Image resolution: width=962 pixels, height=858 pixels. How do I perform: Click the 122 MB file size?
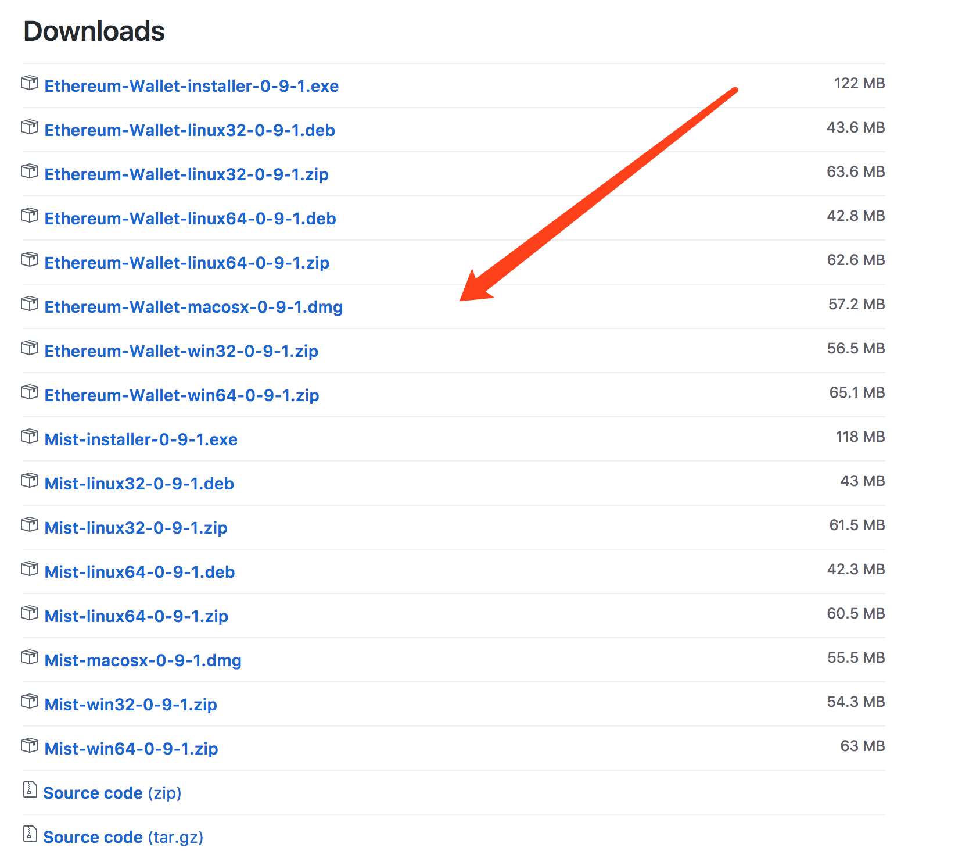click(x=859, y=83)
